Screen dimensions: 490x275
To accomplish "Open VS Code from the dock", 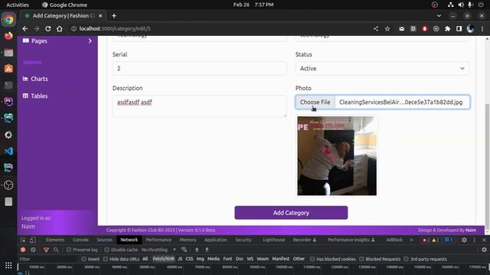I will click(8, 151).
